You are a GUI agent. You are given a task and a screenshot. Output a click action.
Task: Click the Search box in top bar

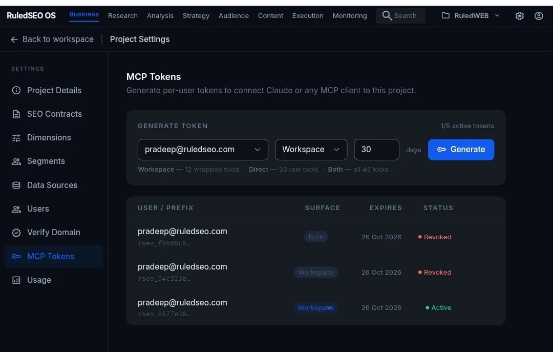point(400,16)
